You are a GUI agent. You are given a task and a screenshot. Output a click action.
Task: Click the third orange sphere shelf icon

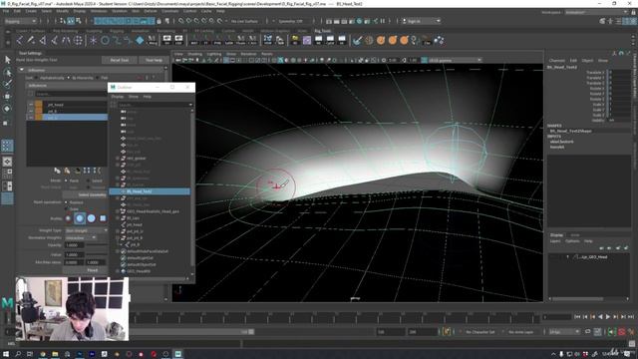pos(404,40)
